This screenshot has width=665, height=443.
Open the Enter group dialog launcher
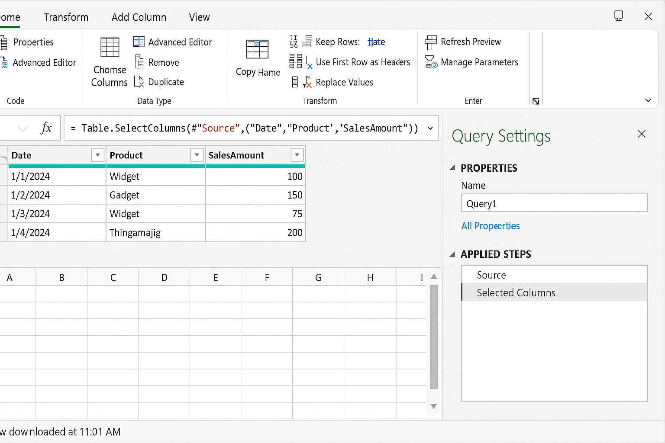[x=536, y=101]
